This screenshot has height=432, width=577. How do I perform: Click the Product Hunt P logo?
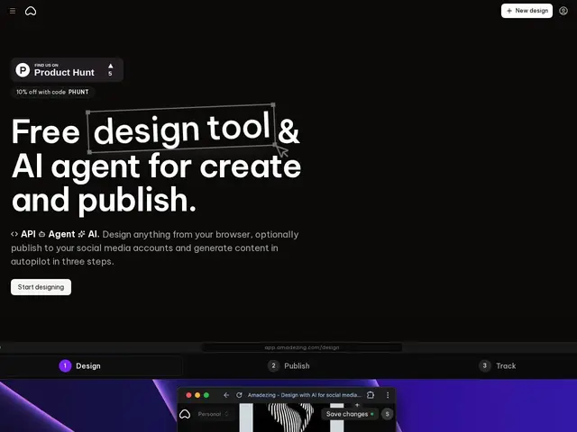click(x=23, y=69)
